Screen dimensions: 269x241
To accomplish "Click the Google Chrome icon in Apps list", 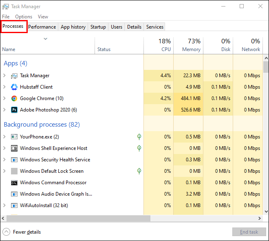I will (14, 98).
